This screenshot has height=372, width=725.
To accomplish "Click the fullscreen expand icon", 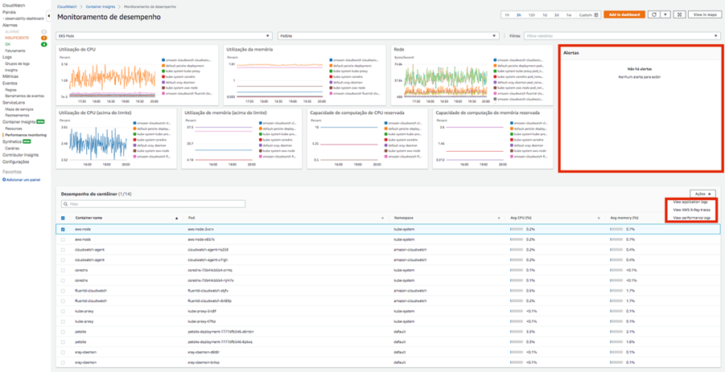I will tap(679, 14).
